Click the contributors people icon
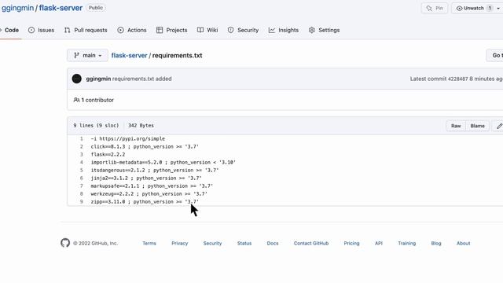Screen dimensions: 503x283 click(76, 100)
